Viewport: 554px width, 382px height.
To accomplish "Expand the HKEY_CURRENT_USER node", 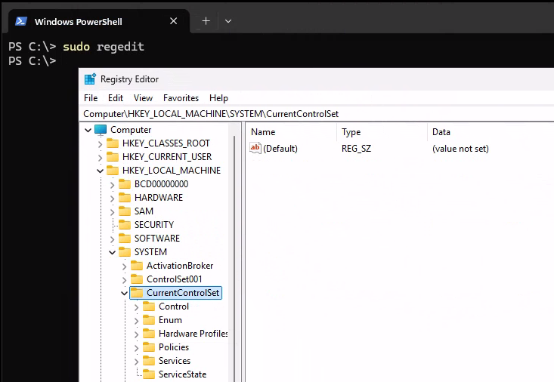I will click(x=101, y=157).
